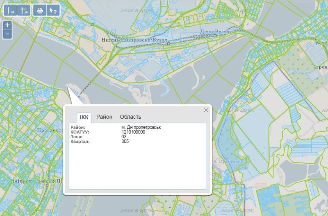Show the Область tab
The height and width of the screenshot is (216, 328).
[130, 117]
